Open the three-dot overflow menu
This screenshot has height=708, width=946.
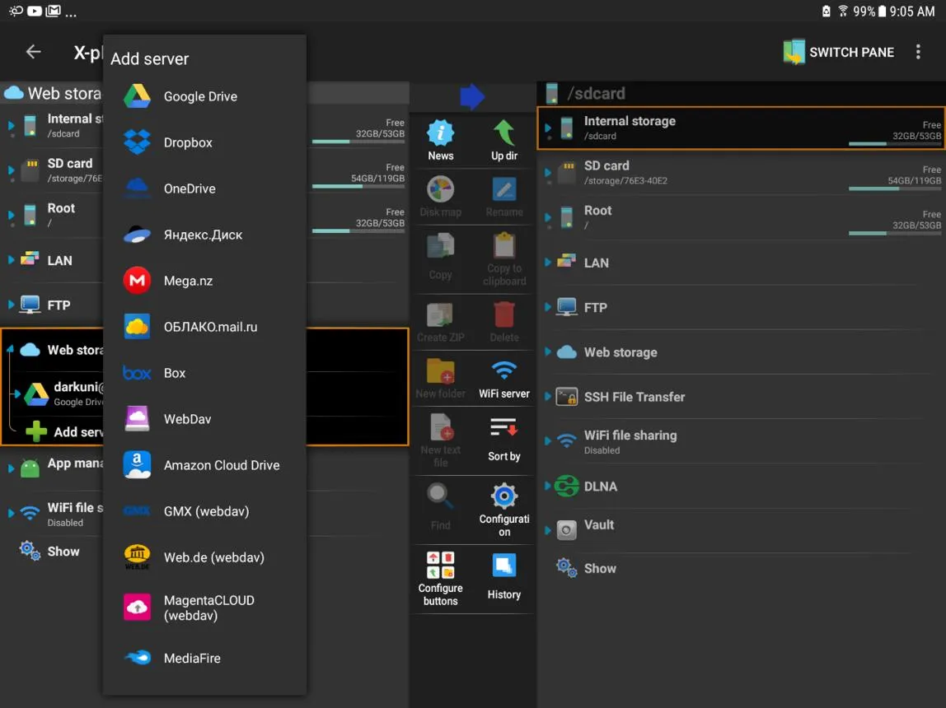coord(918,52)
